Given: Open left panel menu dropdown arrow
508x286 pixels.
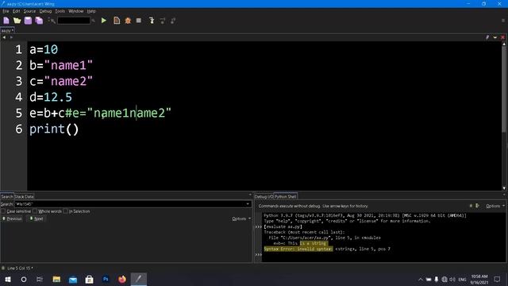Looking at the screenshot, I should click(x=250, y=195).
